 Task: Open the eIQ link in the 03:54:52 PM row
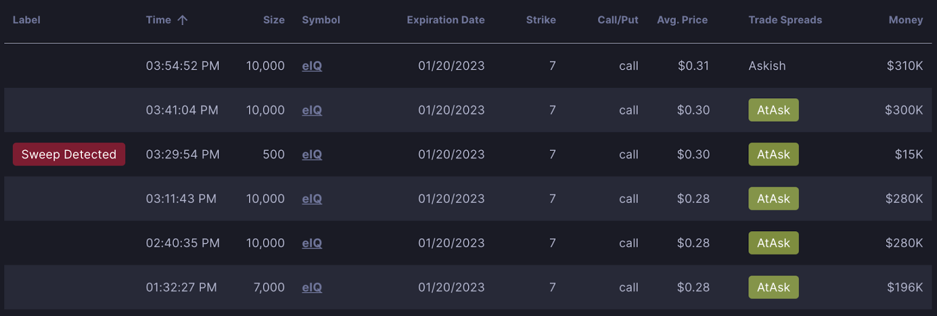(x=312, y=66)
